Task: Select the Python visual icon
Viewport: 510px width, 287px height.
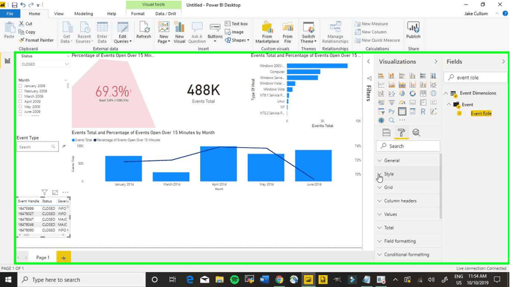Action: (x=391, y=112)
